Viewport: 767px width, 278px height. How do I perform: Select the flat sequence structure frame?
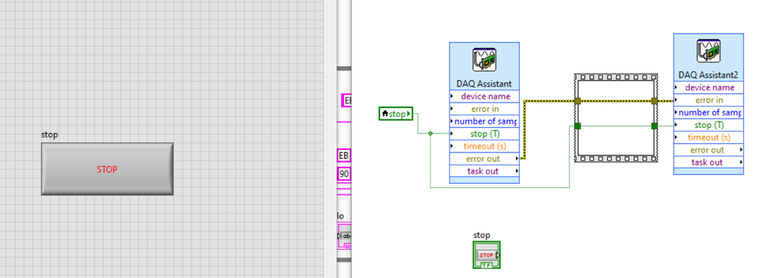(616, 117)
